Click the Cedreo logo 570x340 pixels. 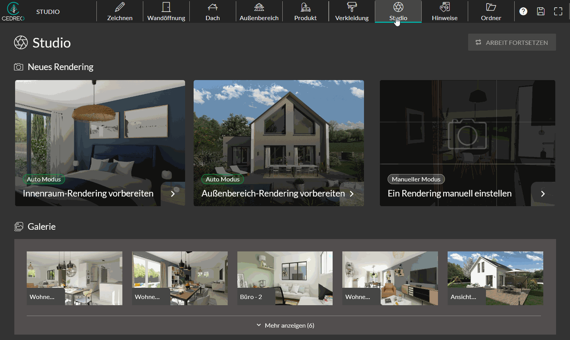point(13,12)
